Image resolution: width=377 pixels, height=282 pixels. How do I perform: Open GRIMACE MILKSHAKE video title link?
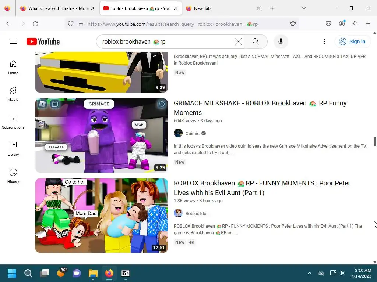(260, 108)
